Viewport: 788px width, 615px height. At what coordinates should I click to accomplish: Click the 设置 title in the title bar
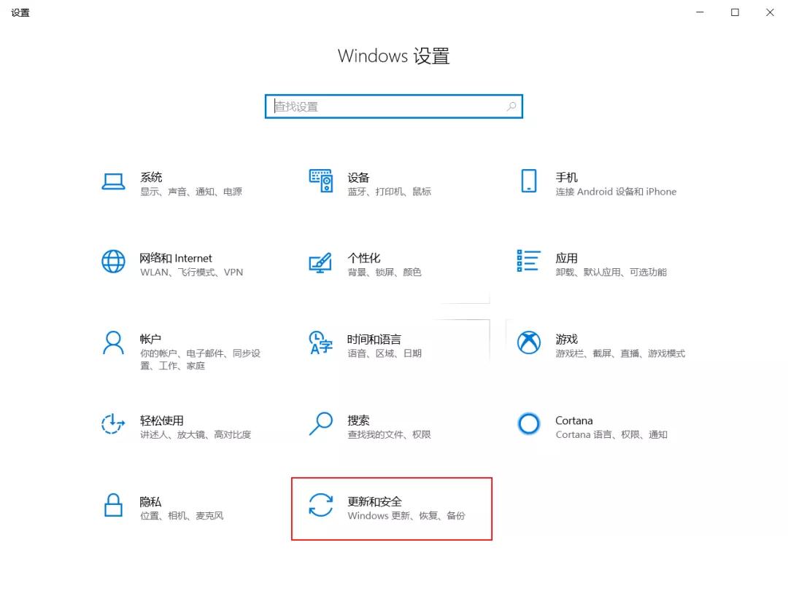coord(20,12)
